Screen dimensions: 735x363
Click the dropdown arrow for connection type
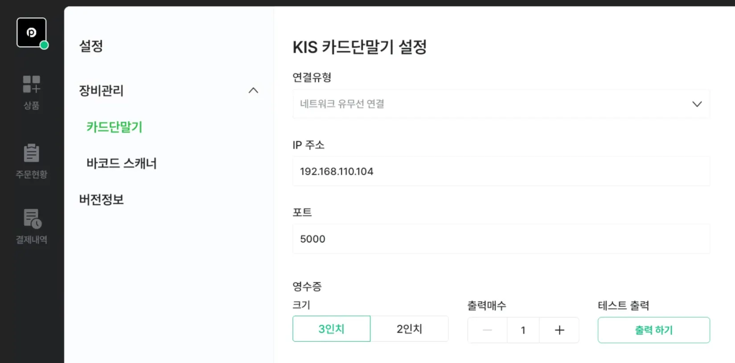click(x=697, y=104)
